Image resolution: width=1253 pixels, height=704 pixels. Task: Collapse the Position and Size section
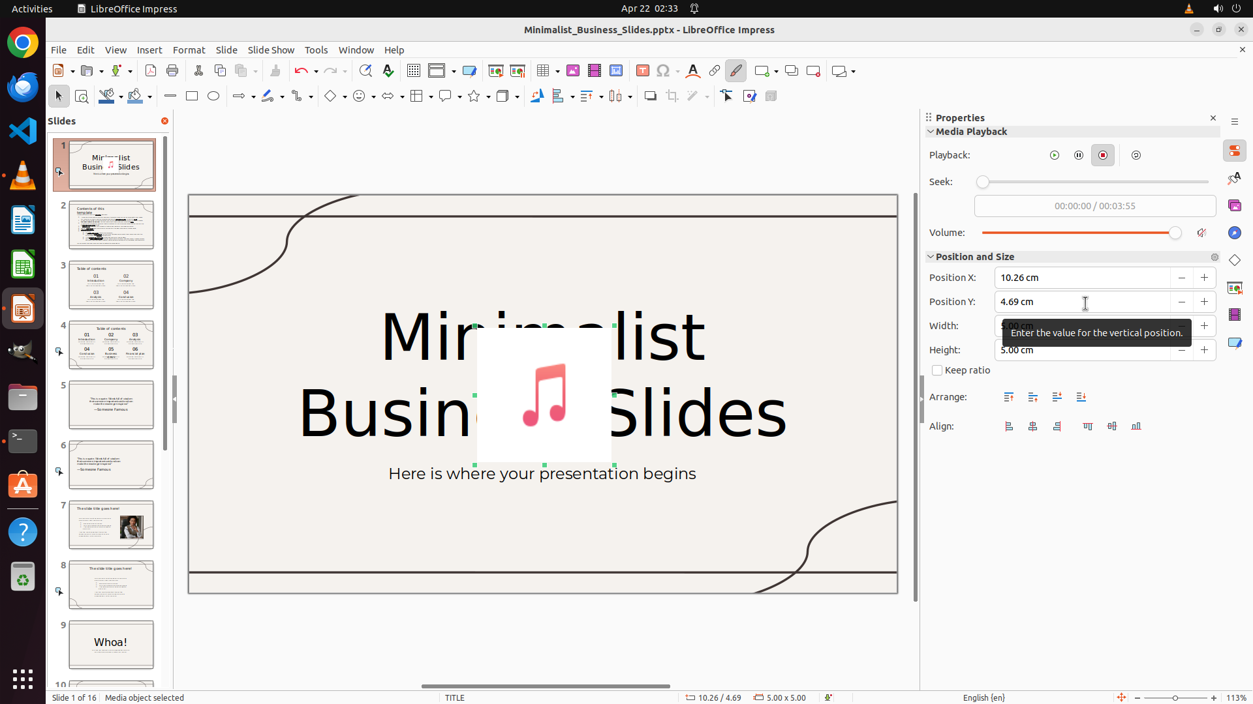931,257
